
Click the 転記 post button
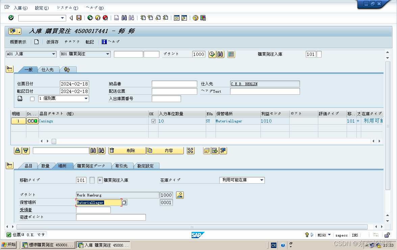click(90, 42)
